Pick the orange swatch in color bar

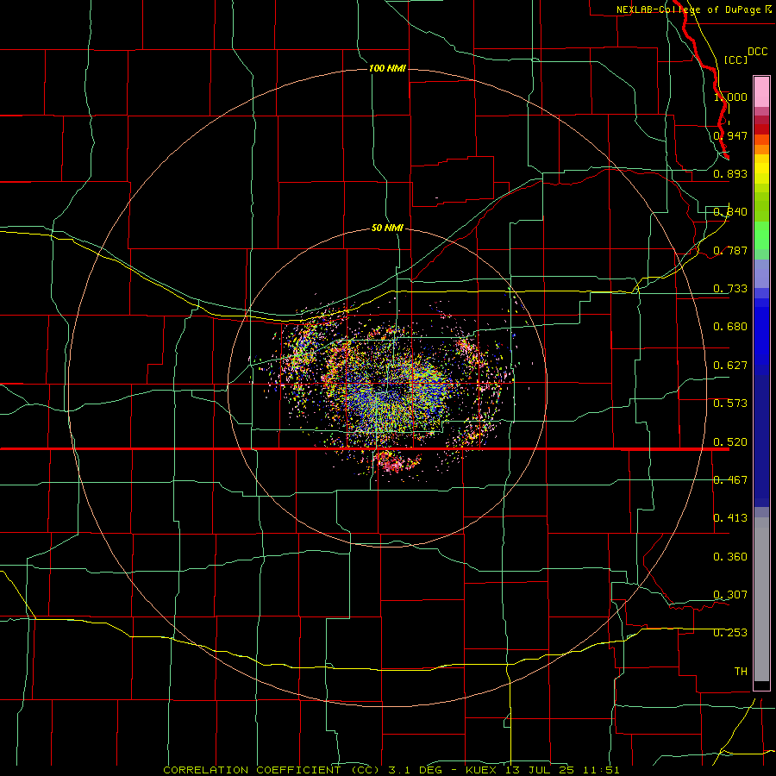(761, 149)
